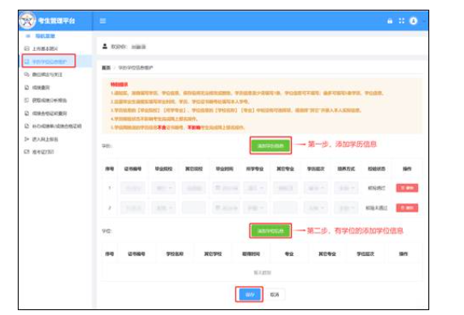Click the 学历层次 column header
The height and width of the screenshot is (315, 464).
(x=315, y=169)
